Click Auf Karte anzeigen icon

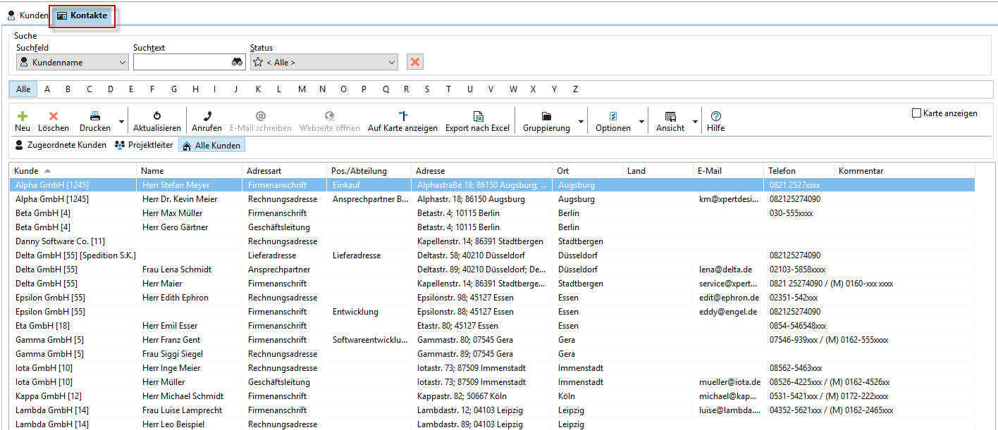[x=402, y=116]
